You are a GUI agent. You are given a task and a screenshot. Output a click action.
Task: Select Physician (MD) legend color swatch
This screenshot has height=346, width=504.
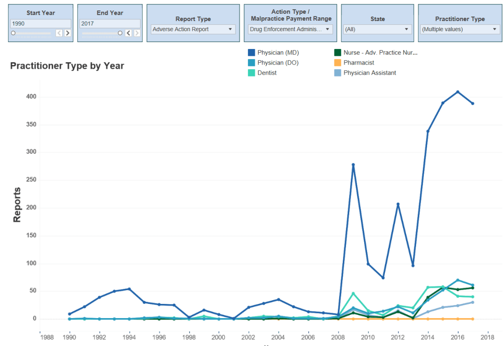252,53
